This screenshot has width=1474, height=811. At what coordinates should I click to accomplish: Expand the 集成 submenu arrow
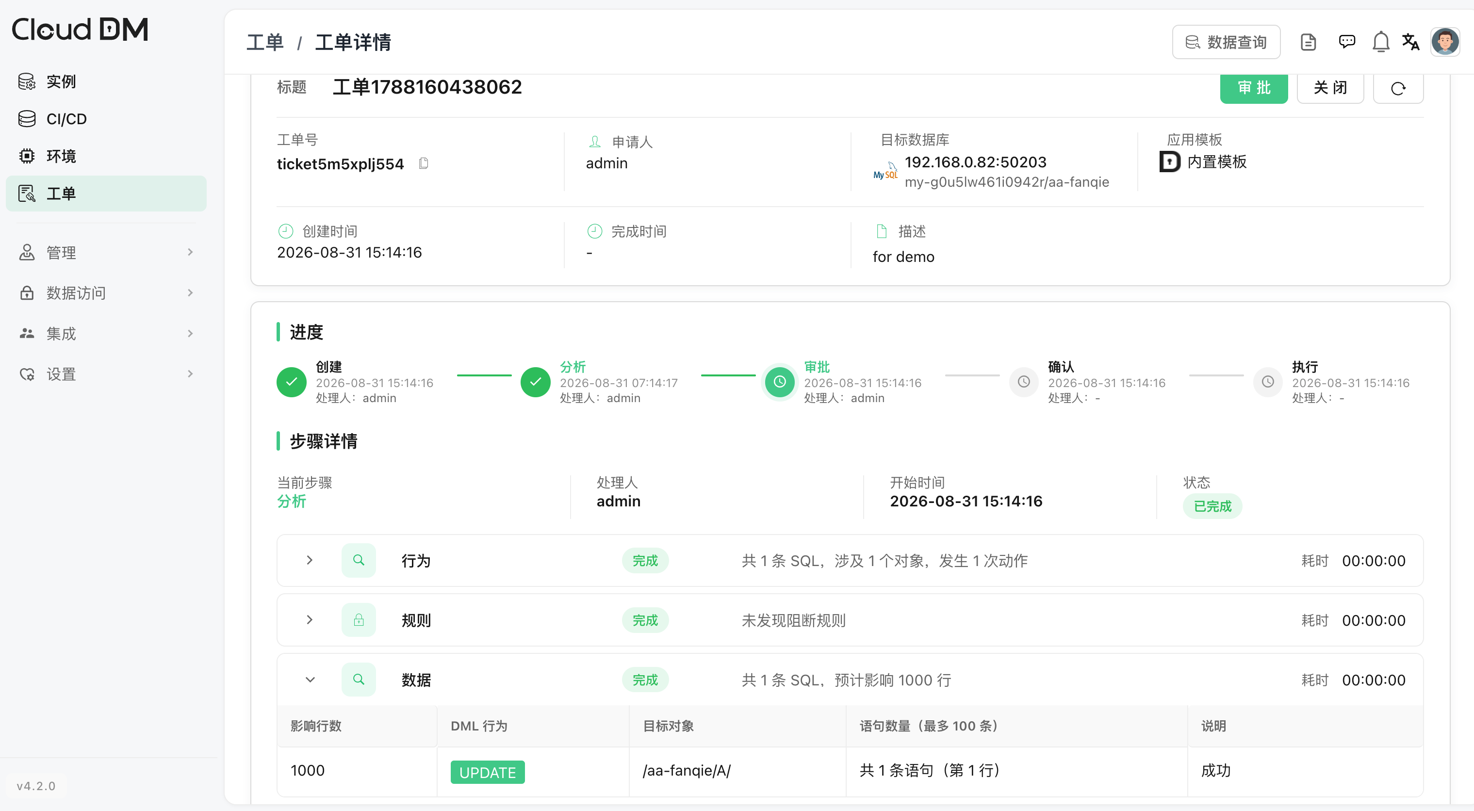[x=191, y=333]
